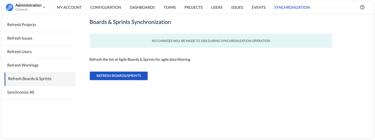Screen dimensions: 375x140
Task: Open Refresh Issues from the sidebar
Action: (x=20, y=38)
